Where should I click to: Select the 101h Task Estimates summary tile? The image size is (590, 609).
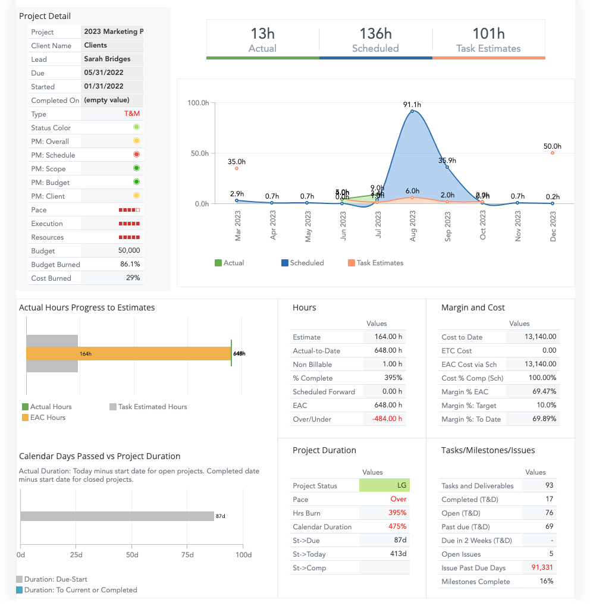click(488, 40)
